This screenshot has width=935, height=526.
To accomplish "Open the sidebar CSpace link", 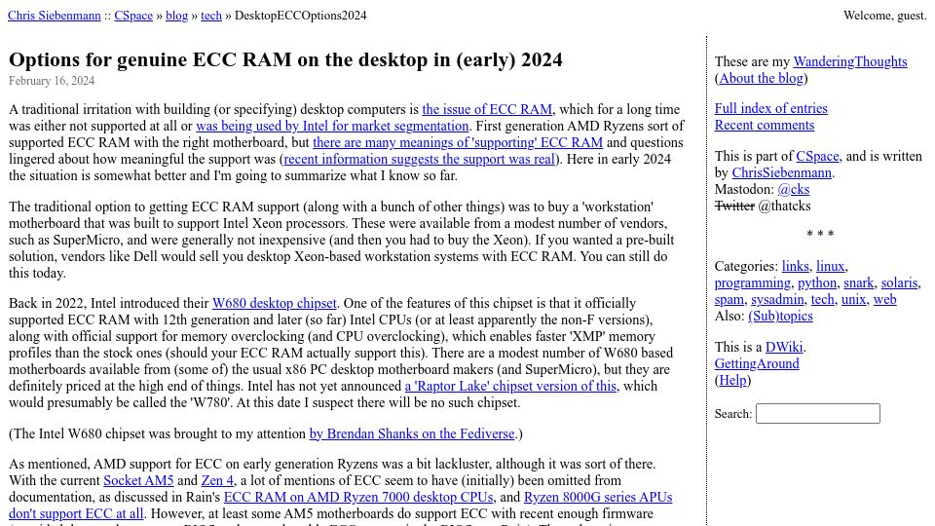I will click(817, 156).
